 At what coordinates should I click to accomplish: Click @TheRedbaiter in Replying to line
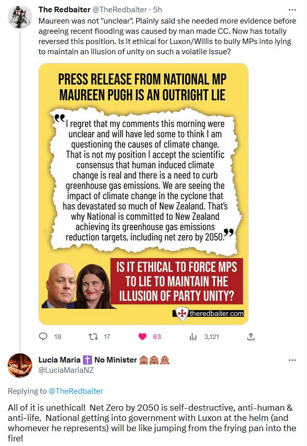[76, 391]
